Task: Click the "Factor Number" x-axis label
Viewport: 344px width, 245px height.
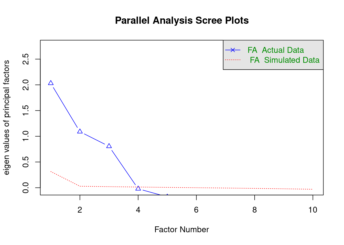Action: click(x=182, y=229)
